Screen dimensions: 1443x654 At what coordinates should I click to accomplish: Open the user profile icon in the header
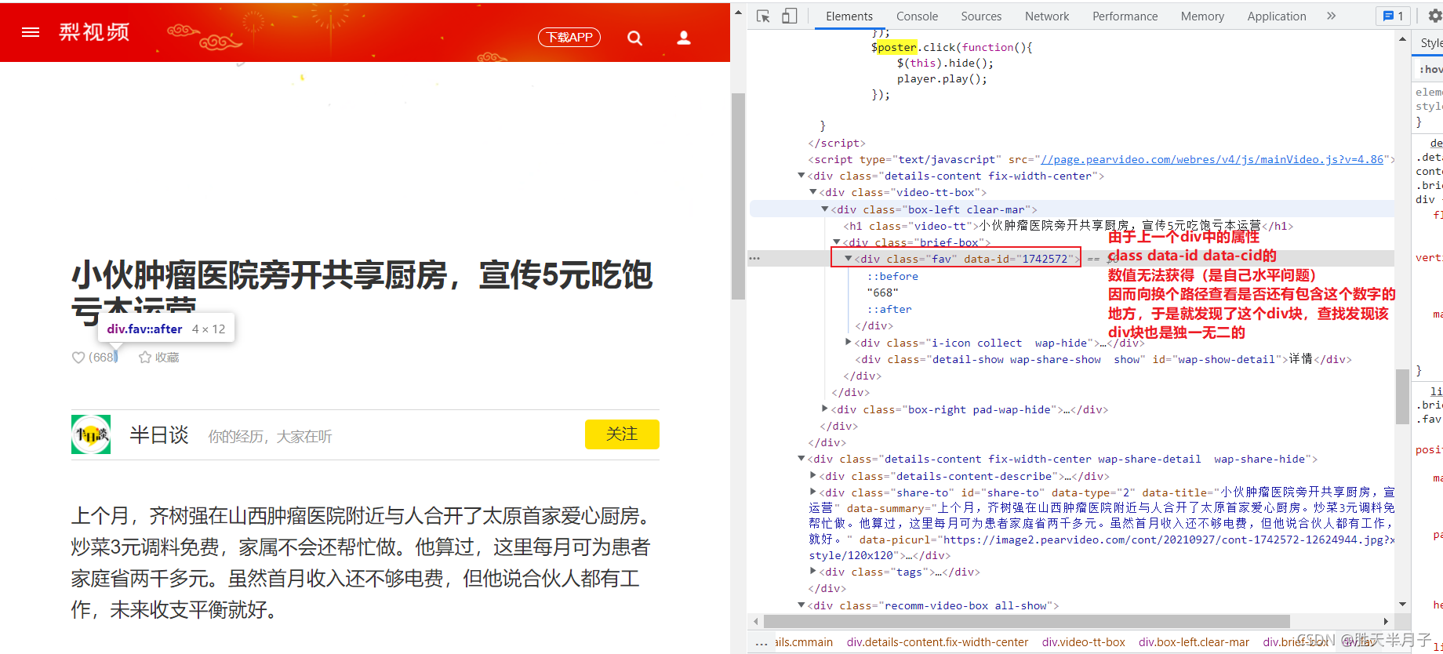684,38
